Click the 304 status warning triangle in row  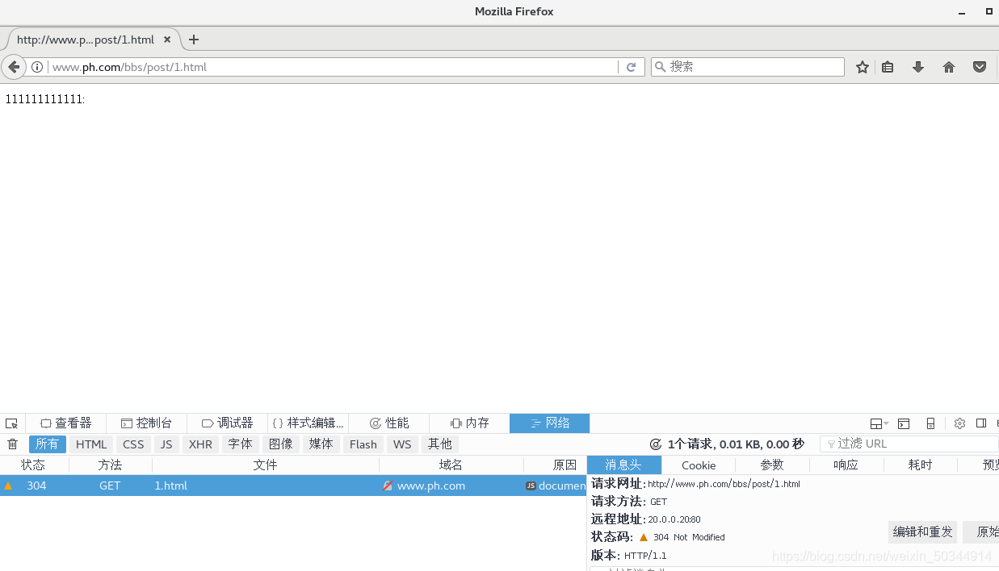pyautogui.click(x=8, y=486)
